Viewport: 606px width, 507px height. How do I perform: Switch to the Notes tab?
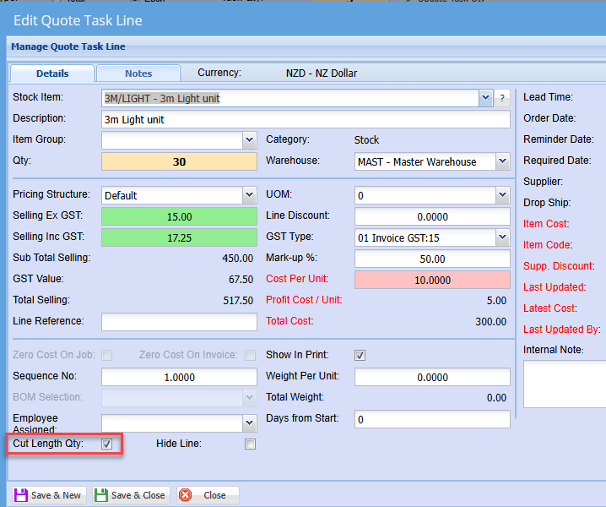click(x=138, y=74)
